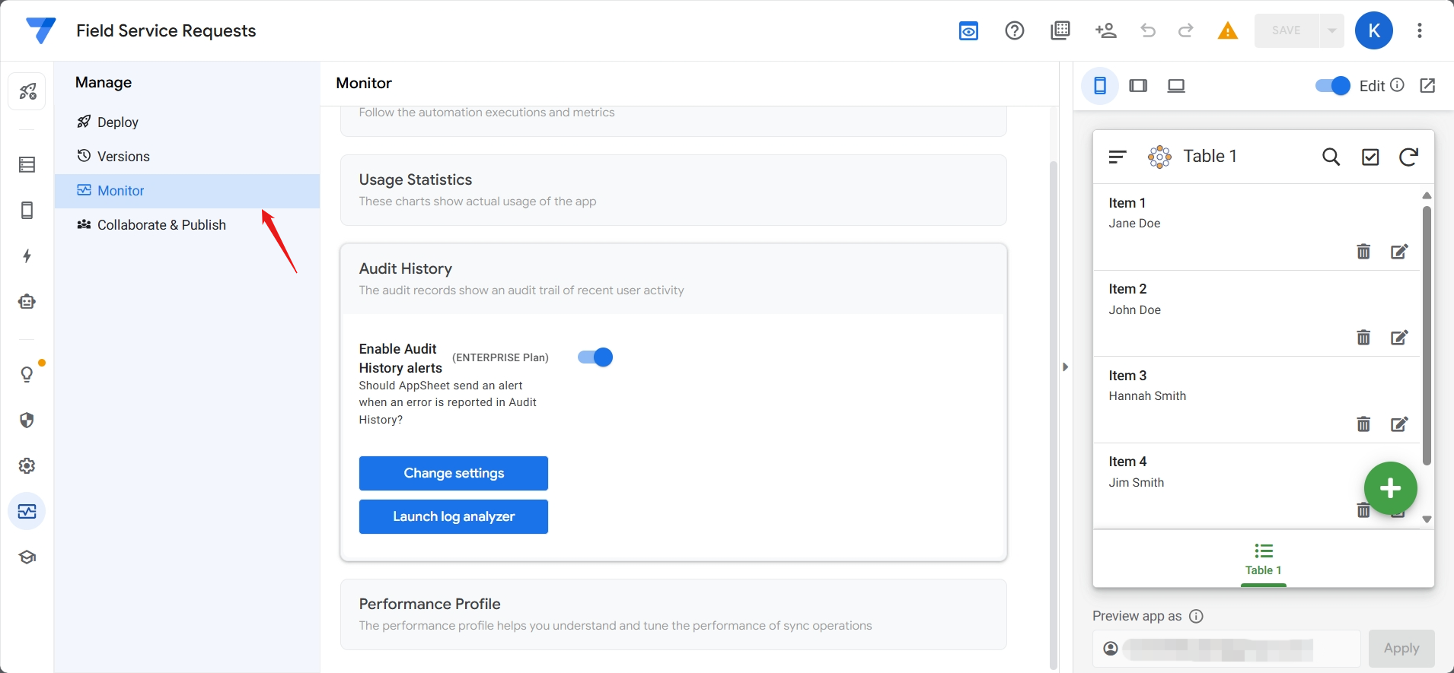Select the Table 1 bottom navigation tab
1454x673 pixels.
click(x=1264, y=560)
